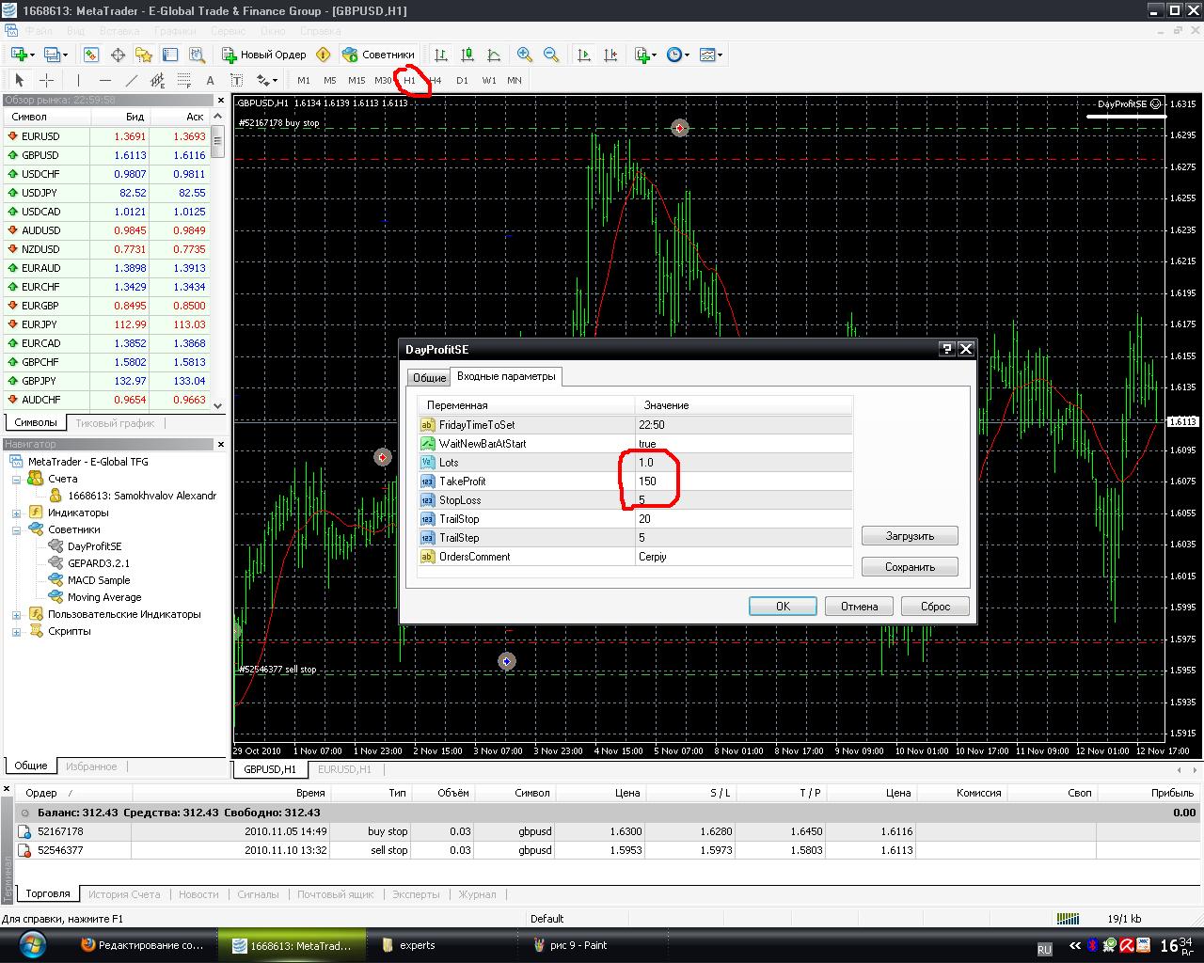Click the Zoom Out magnifier icon
The height and width of the screenshot is (963, 1204).
click(x=551, y=55)
